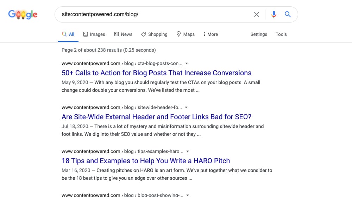
Task: Open the Shopping results tab
Action: point(154,34)
